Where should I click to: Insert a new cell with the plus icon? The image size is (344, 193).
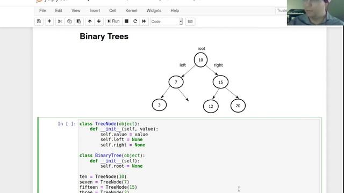click(49, 21)
